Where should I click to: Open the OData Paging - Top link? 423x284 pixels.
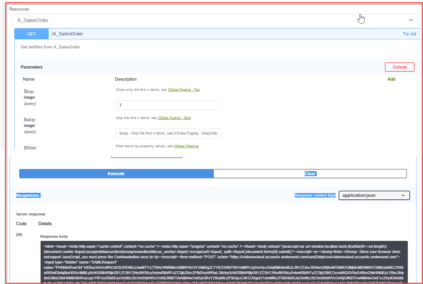(x=184, y=89)
